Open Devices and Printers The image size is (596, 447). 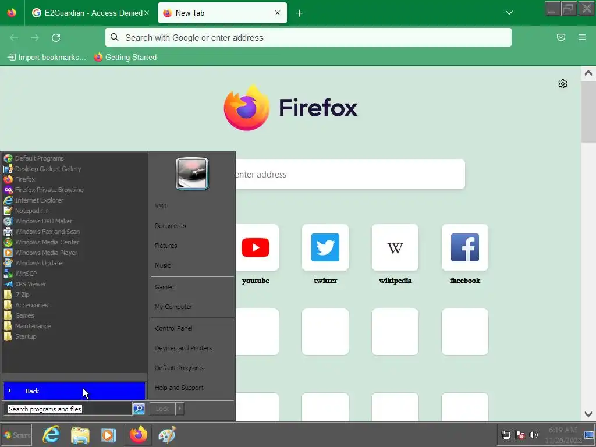[183, 348]
